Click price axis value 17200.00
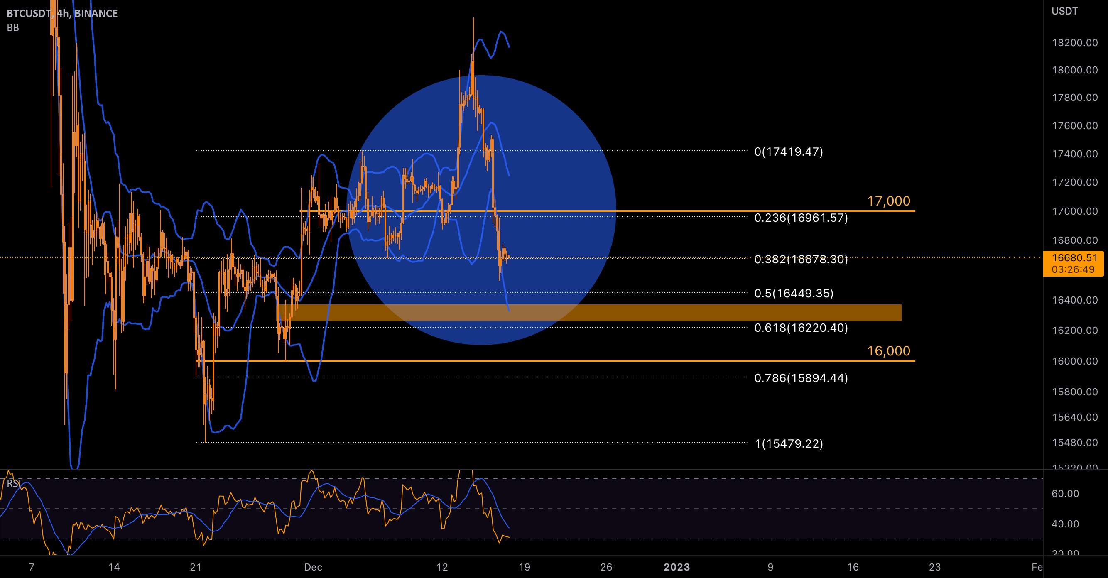The width and height of the screenshot is (1108, 578). [1075, 182]
